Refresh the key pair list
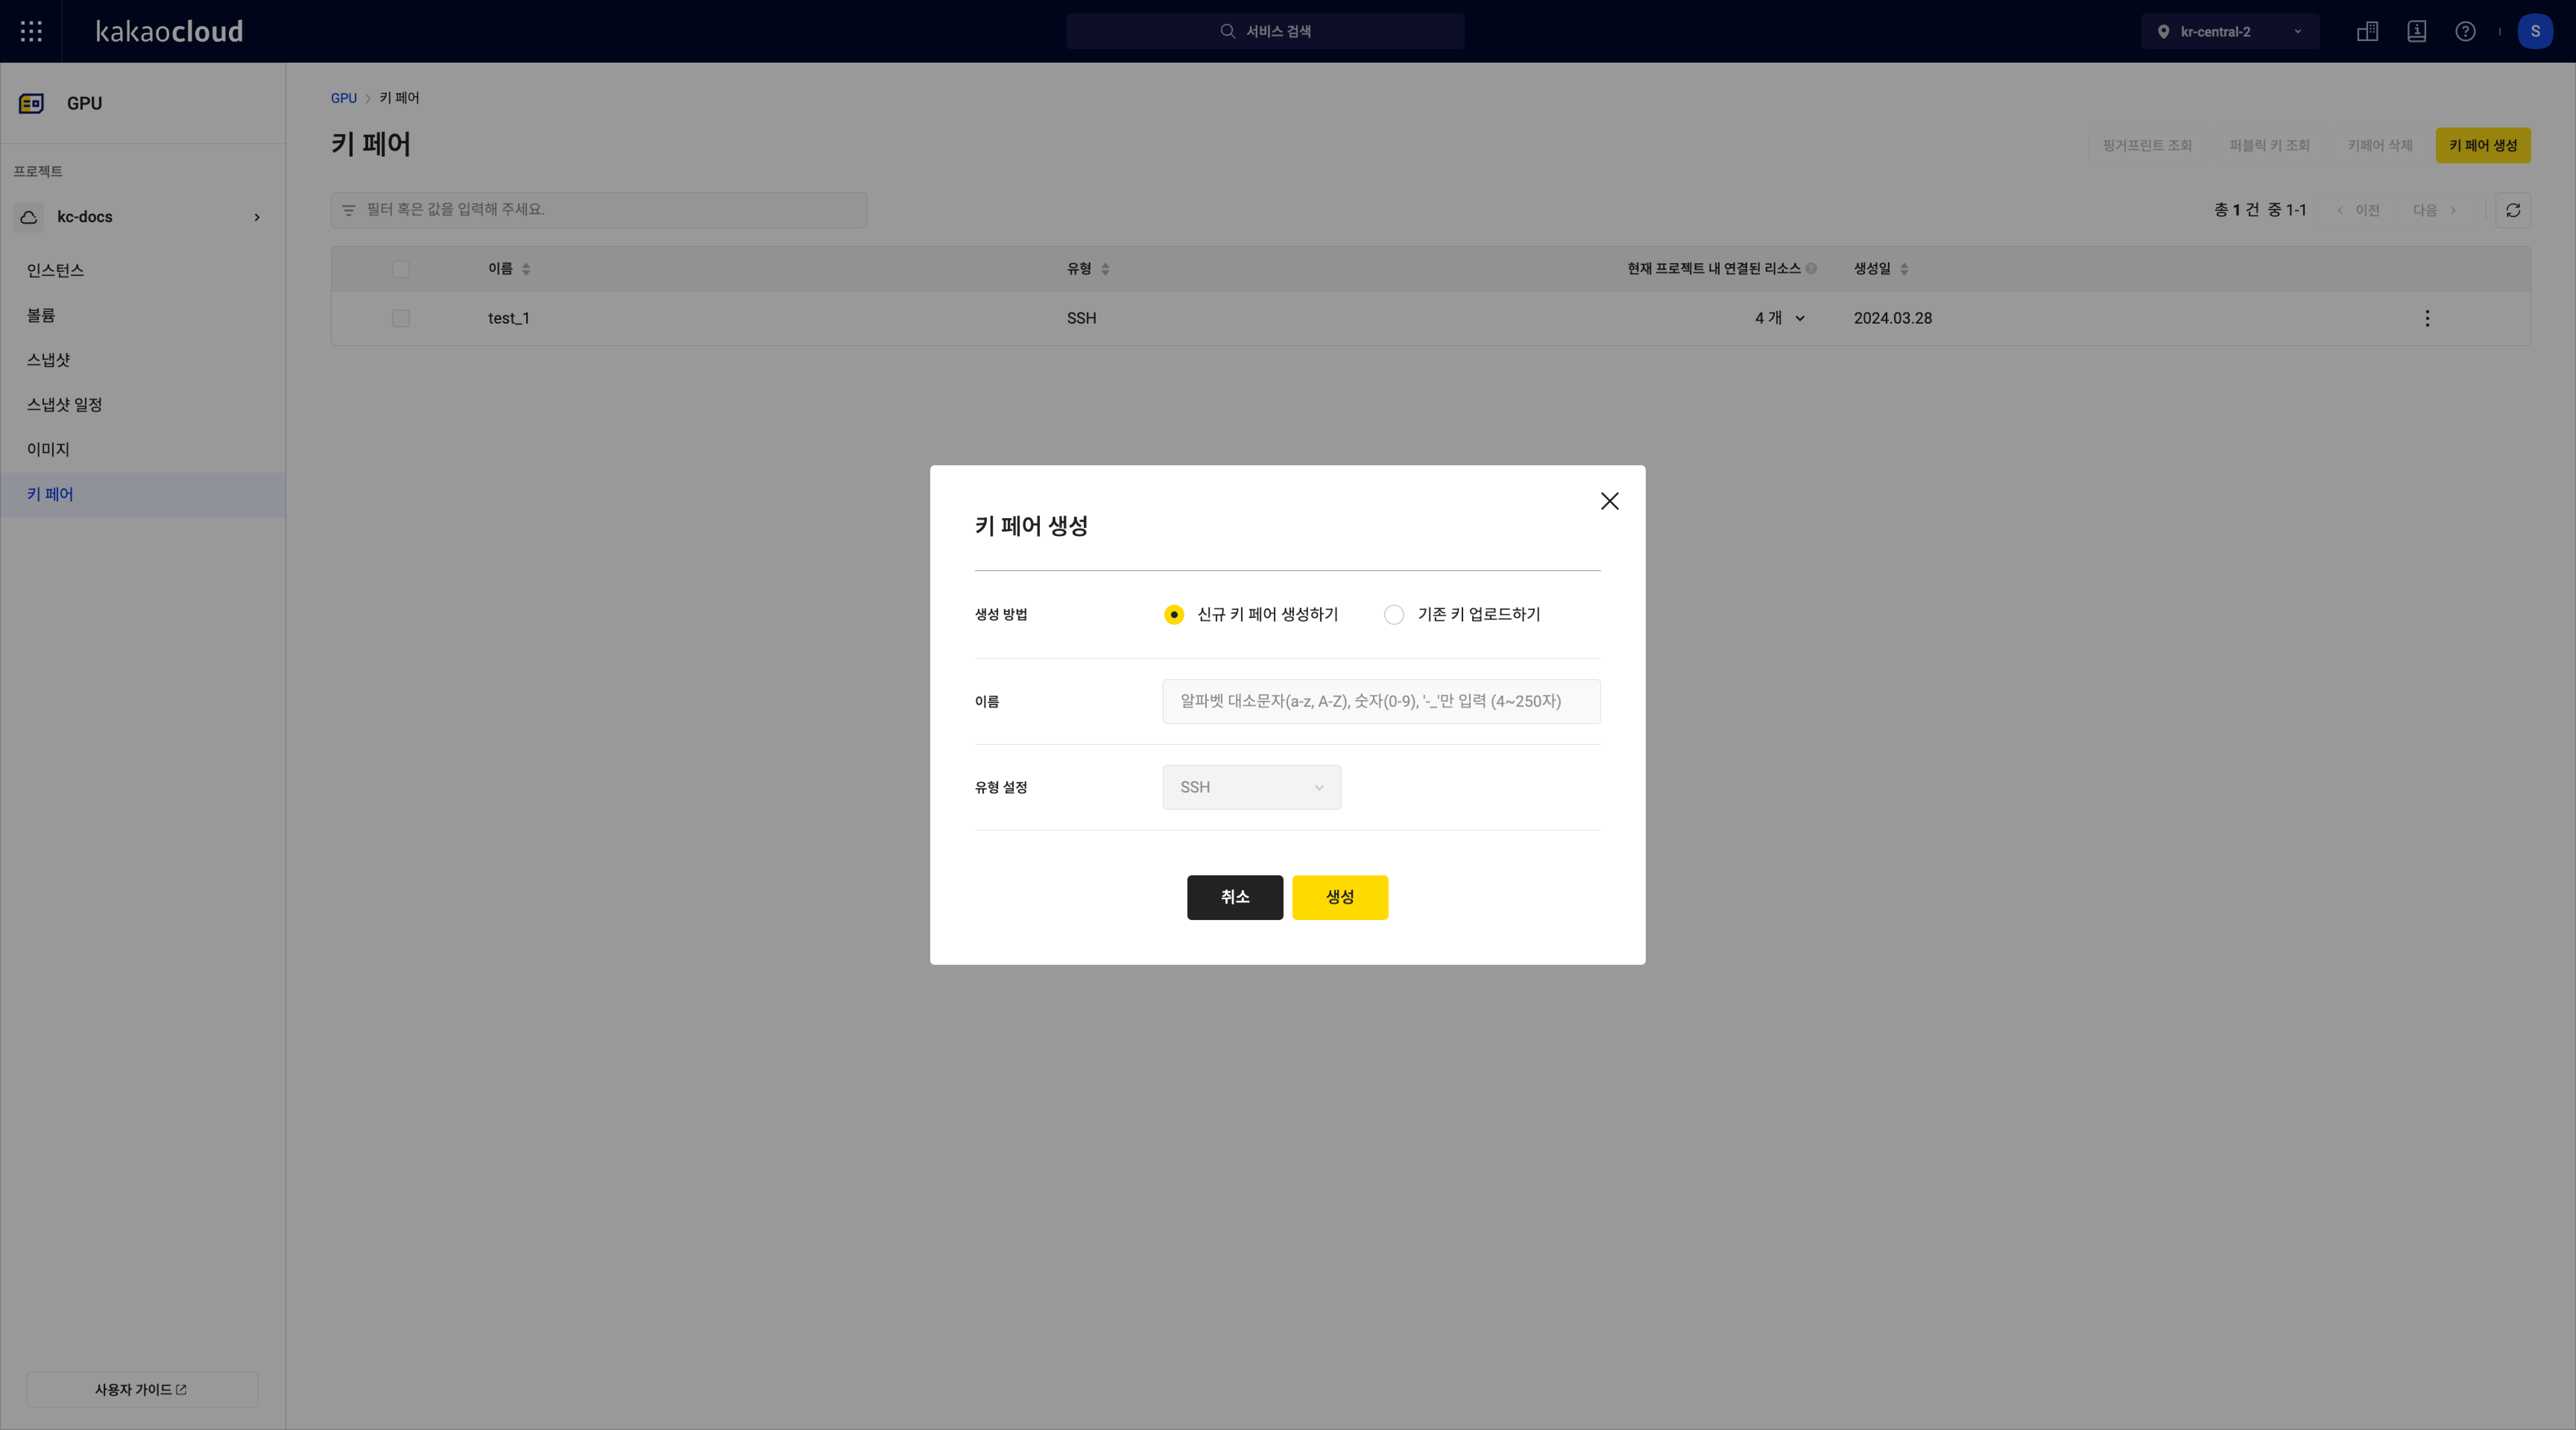Image resolution: width=2576 pixels, height=1430 pixels. click(x=2513, y=210)
